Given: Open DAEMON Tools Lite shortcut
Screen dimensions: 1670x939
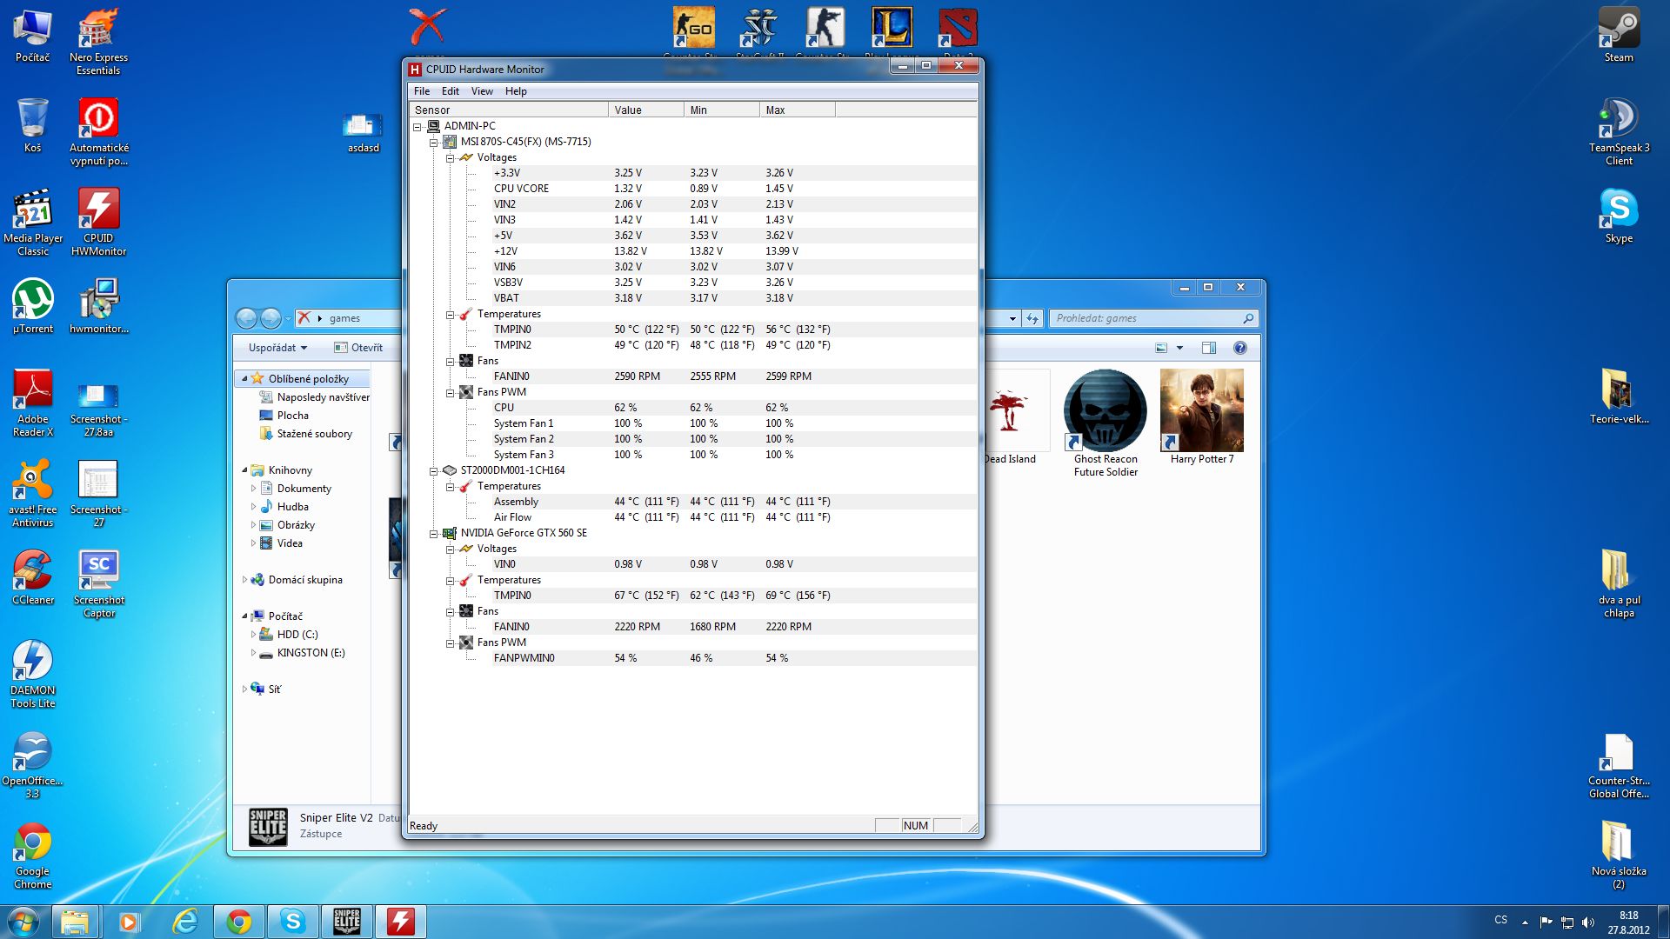Looking at the screenshot, I should pos(33,675).
